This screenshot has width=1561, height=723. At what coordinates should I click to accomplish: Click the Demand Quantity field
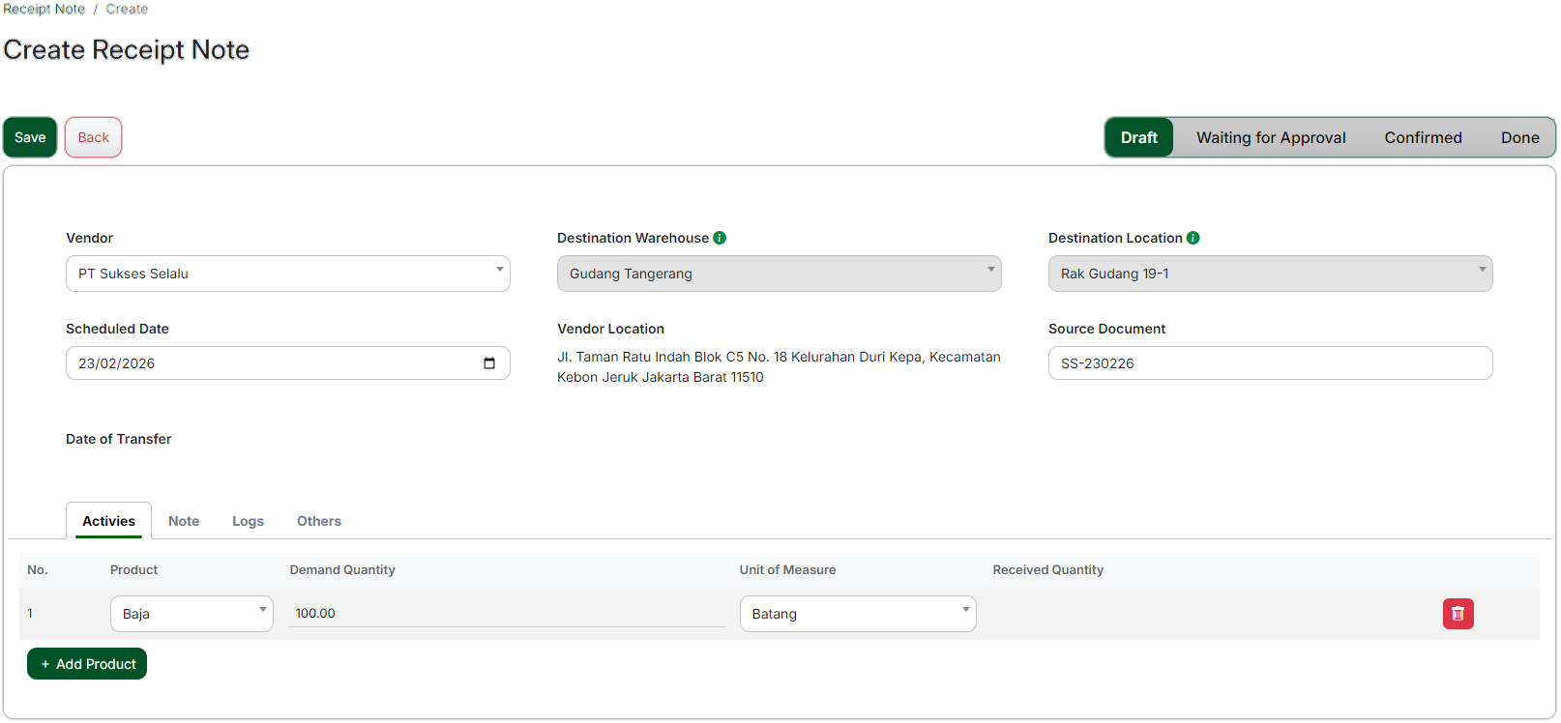[x=506, y=614]
